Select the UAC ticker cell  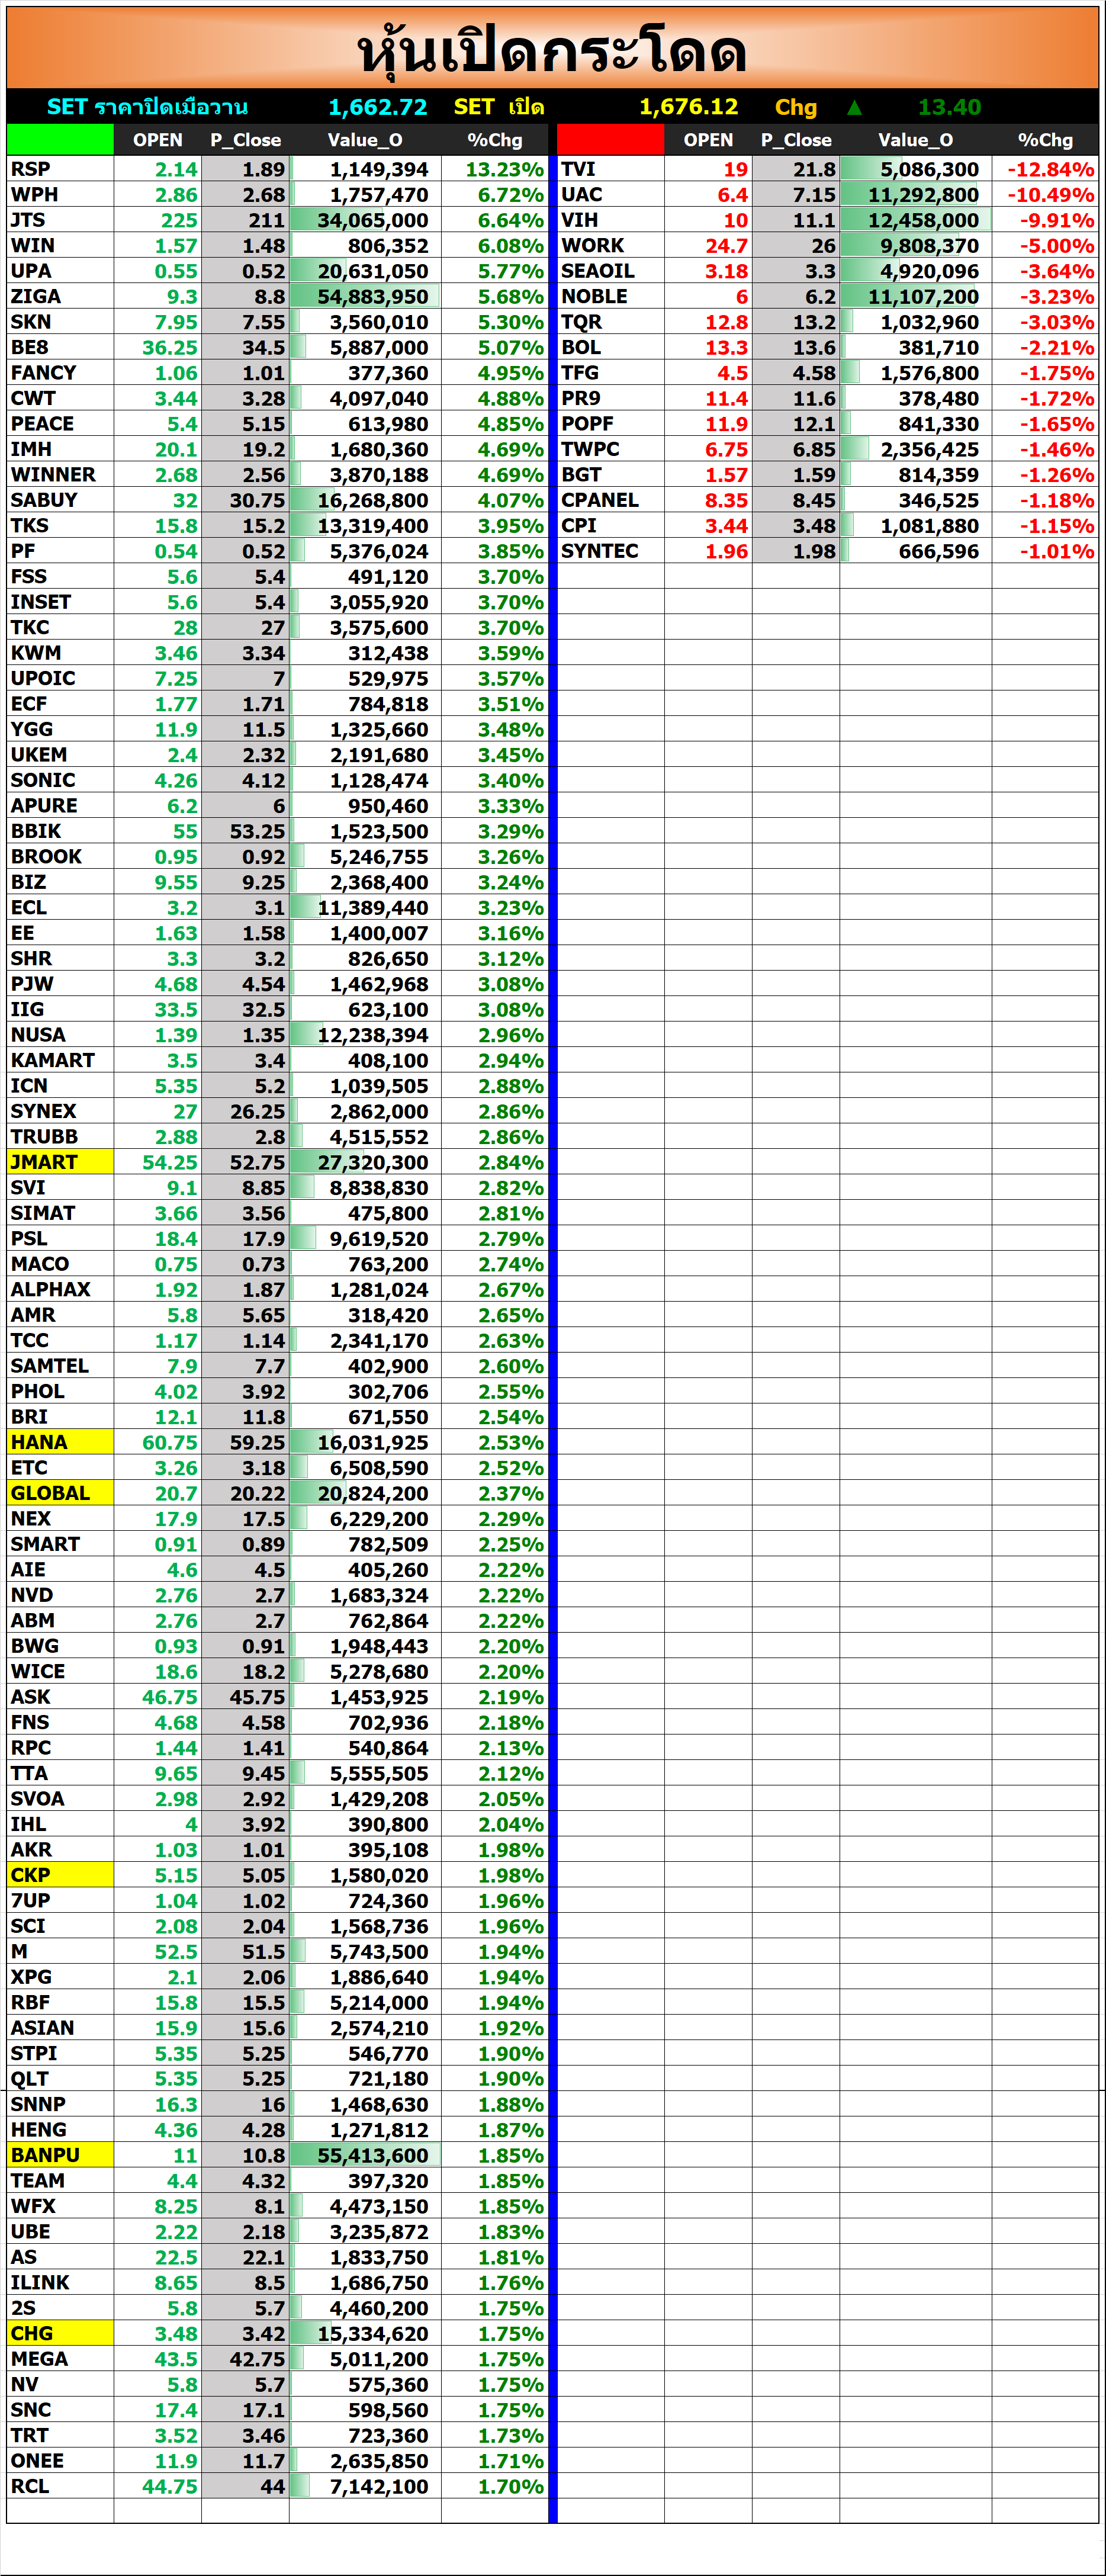610,195
